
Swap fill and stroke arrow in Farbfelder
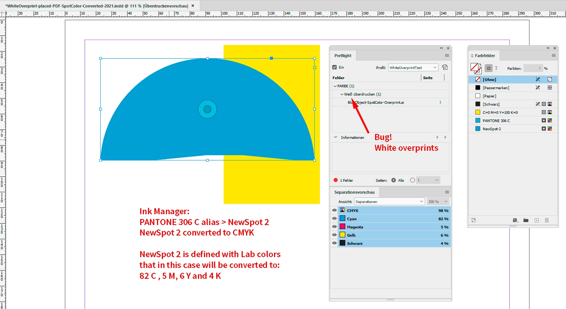click(x=481, y=65)
